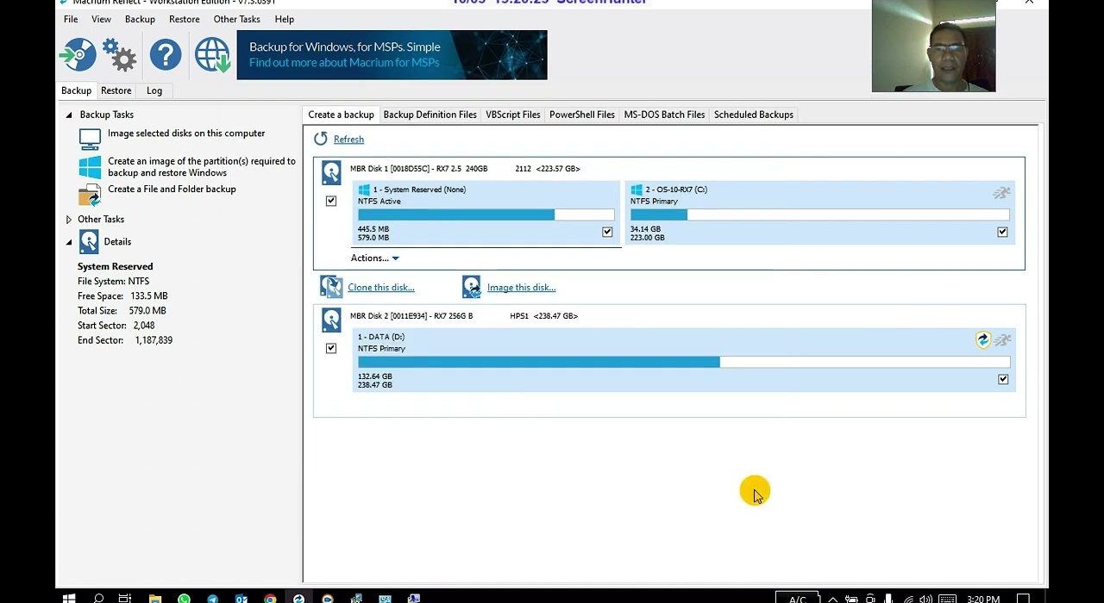Expand the Other Tasks section

click(x=69, y=220)
